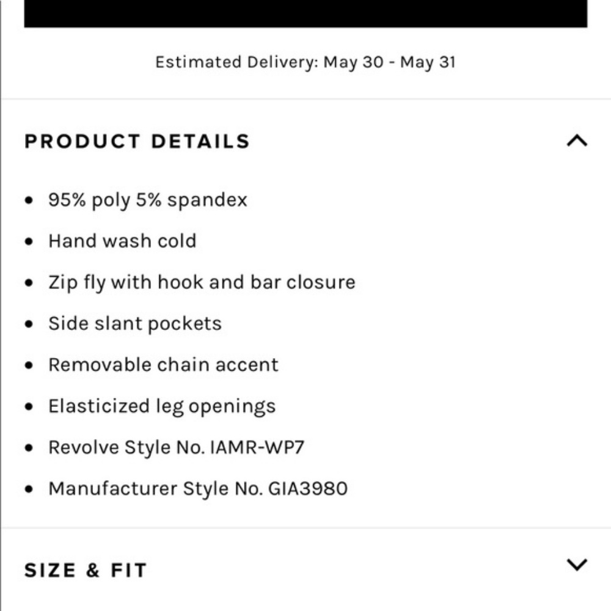
Task: Expand the Size & Fit chevron arrow
Action: [577, 565]
